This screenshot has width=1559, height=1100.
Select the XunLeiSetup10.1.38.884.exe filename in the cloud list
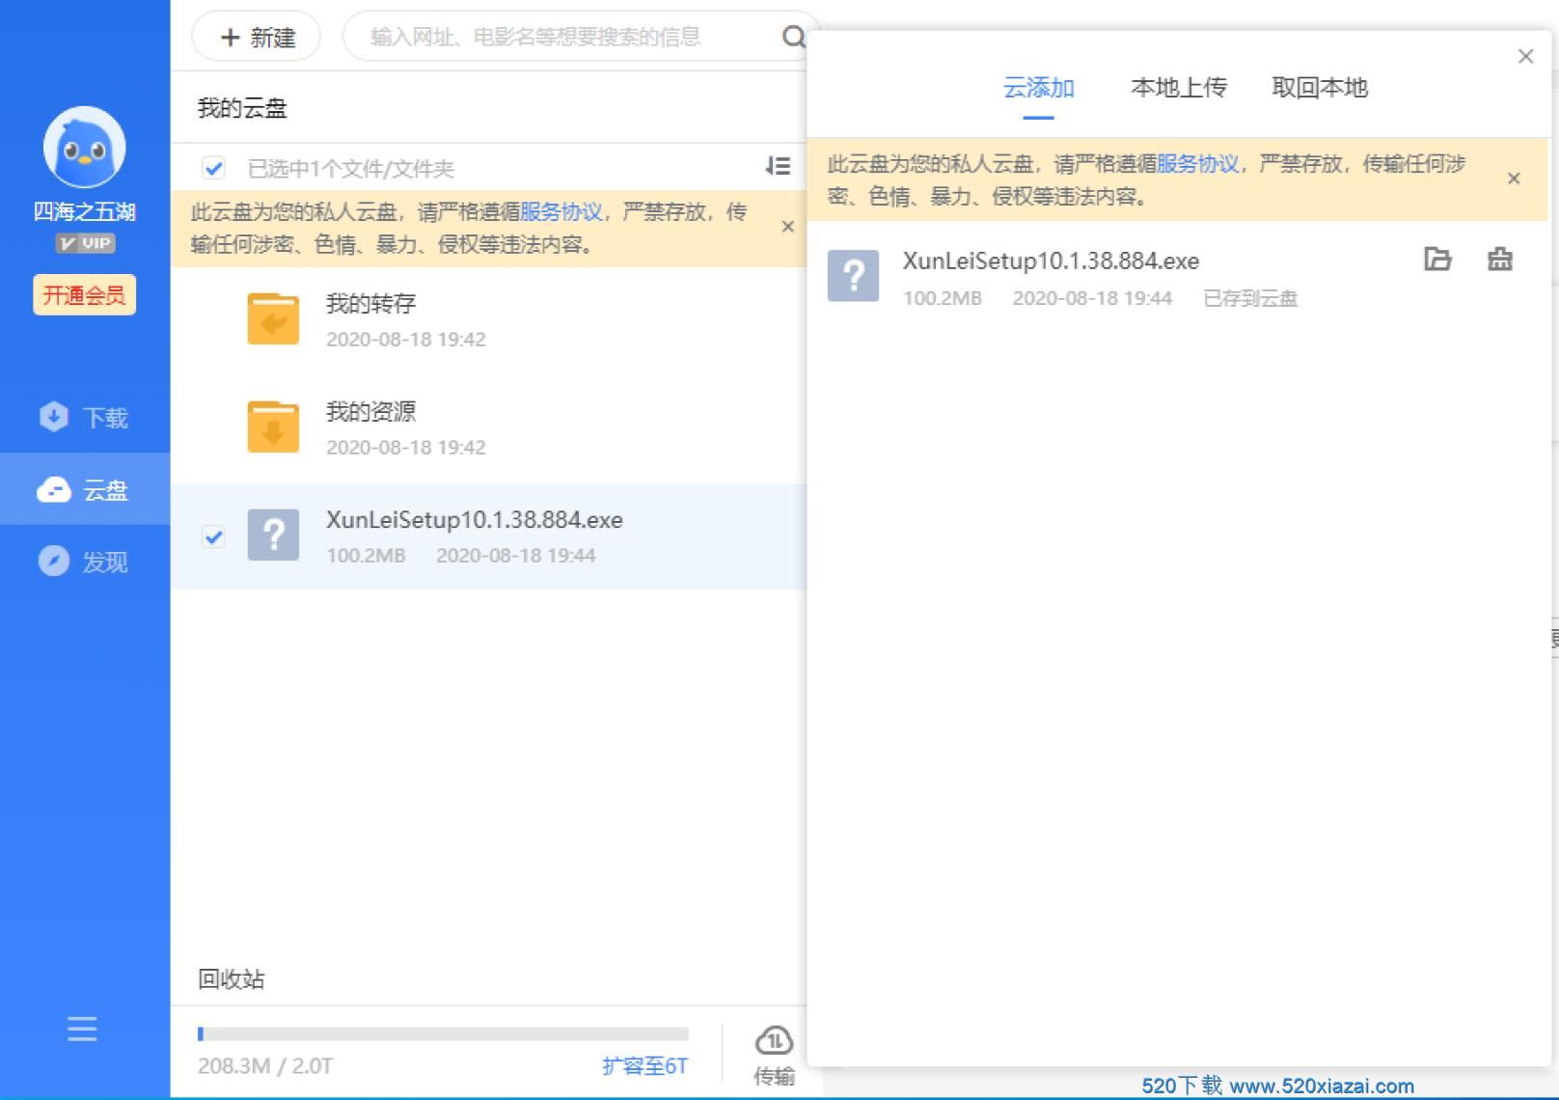(475, 520)
